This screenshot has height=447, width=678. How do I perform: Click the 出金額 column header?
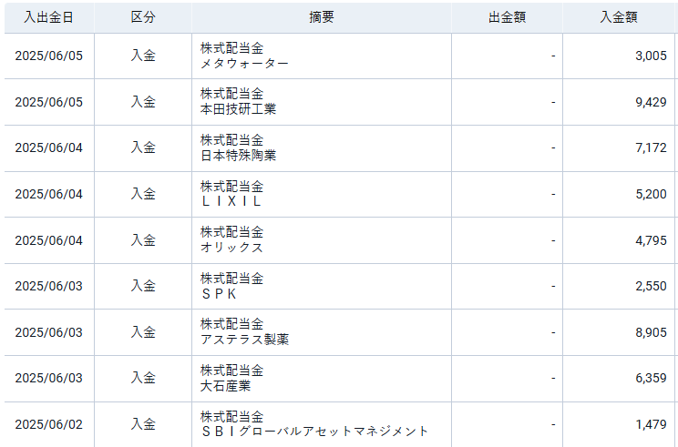pyautogui.click(x=508, y=17)
